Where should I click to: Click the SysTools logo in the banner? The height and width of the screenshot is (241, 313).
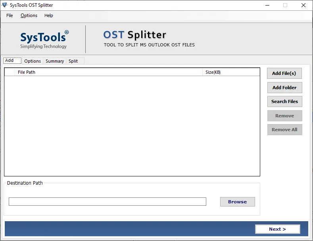[44, 40]
